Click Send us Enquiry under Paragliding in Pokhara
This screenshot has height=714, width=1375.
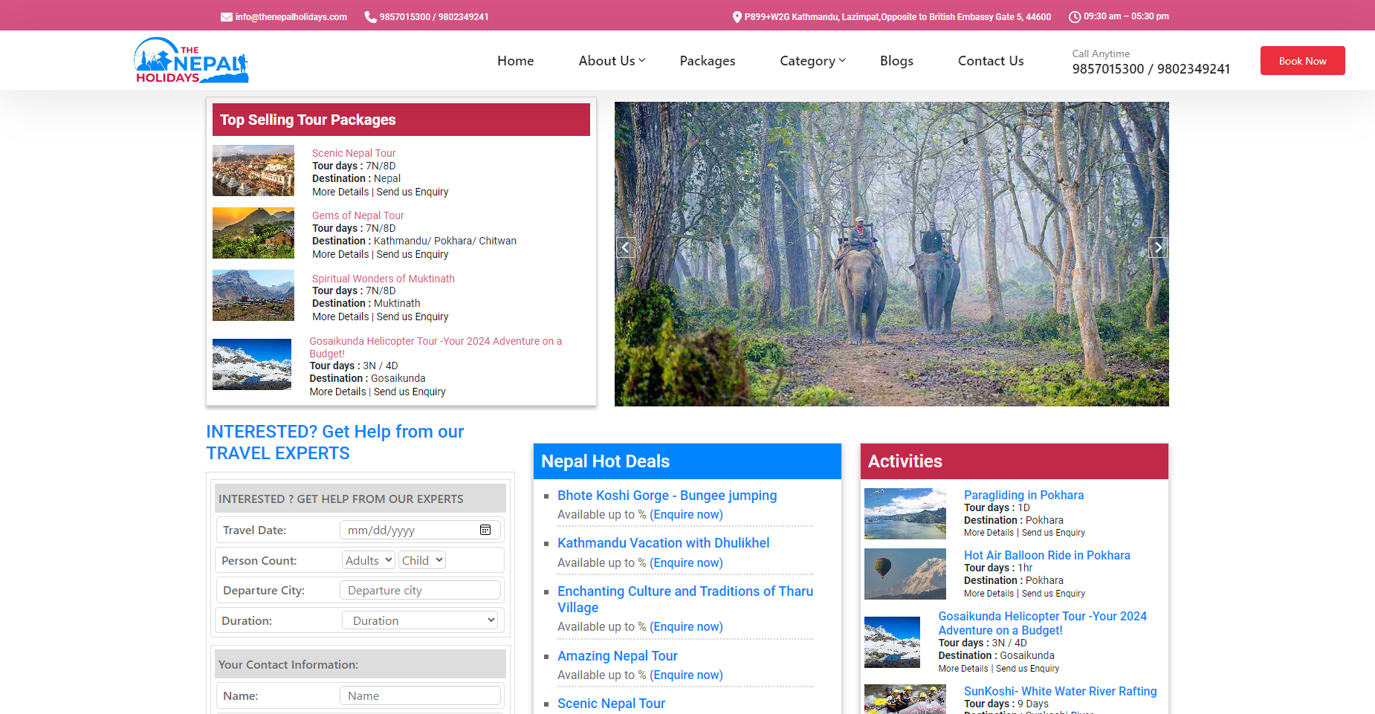1053,533
